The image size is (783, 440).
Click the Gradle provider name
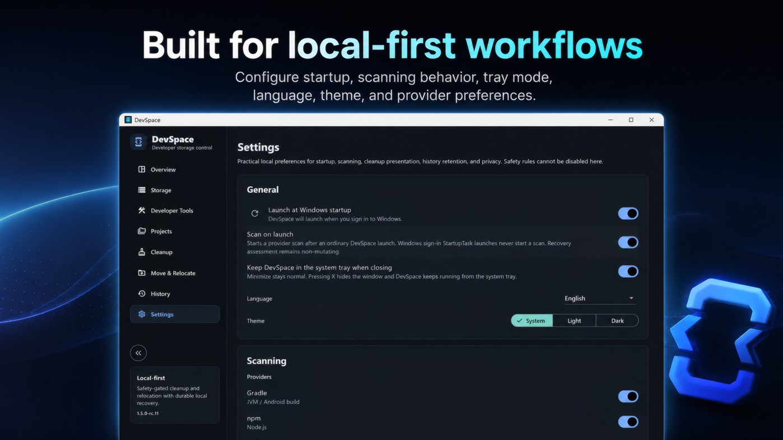coord(257,393)
